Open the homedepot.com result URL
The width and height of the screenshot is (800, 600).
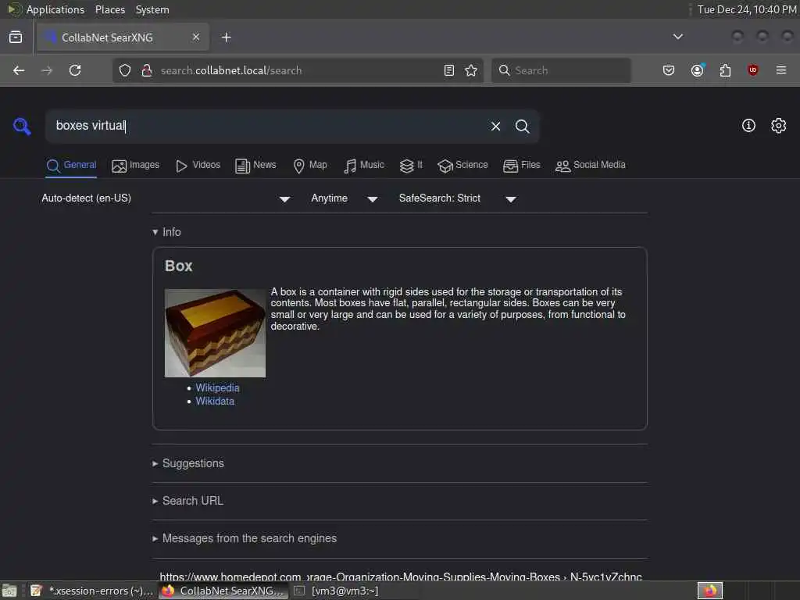(x=401, y=577)
